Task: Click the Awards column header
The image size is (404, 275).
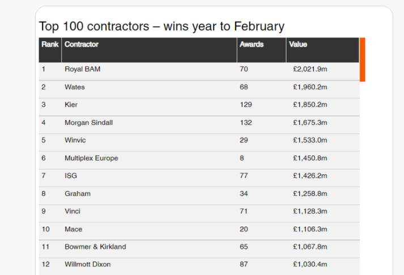Action: coord(252,44)
